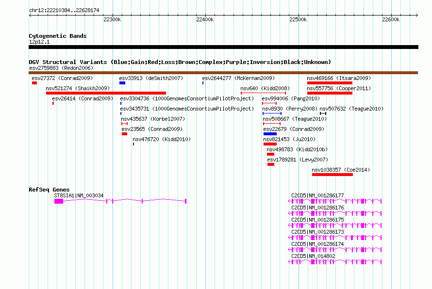Screen dimensions: 432x289
Task: Click the 22600k ruler label
Action: pyautogui.click(x=391, y=19)
